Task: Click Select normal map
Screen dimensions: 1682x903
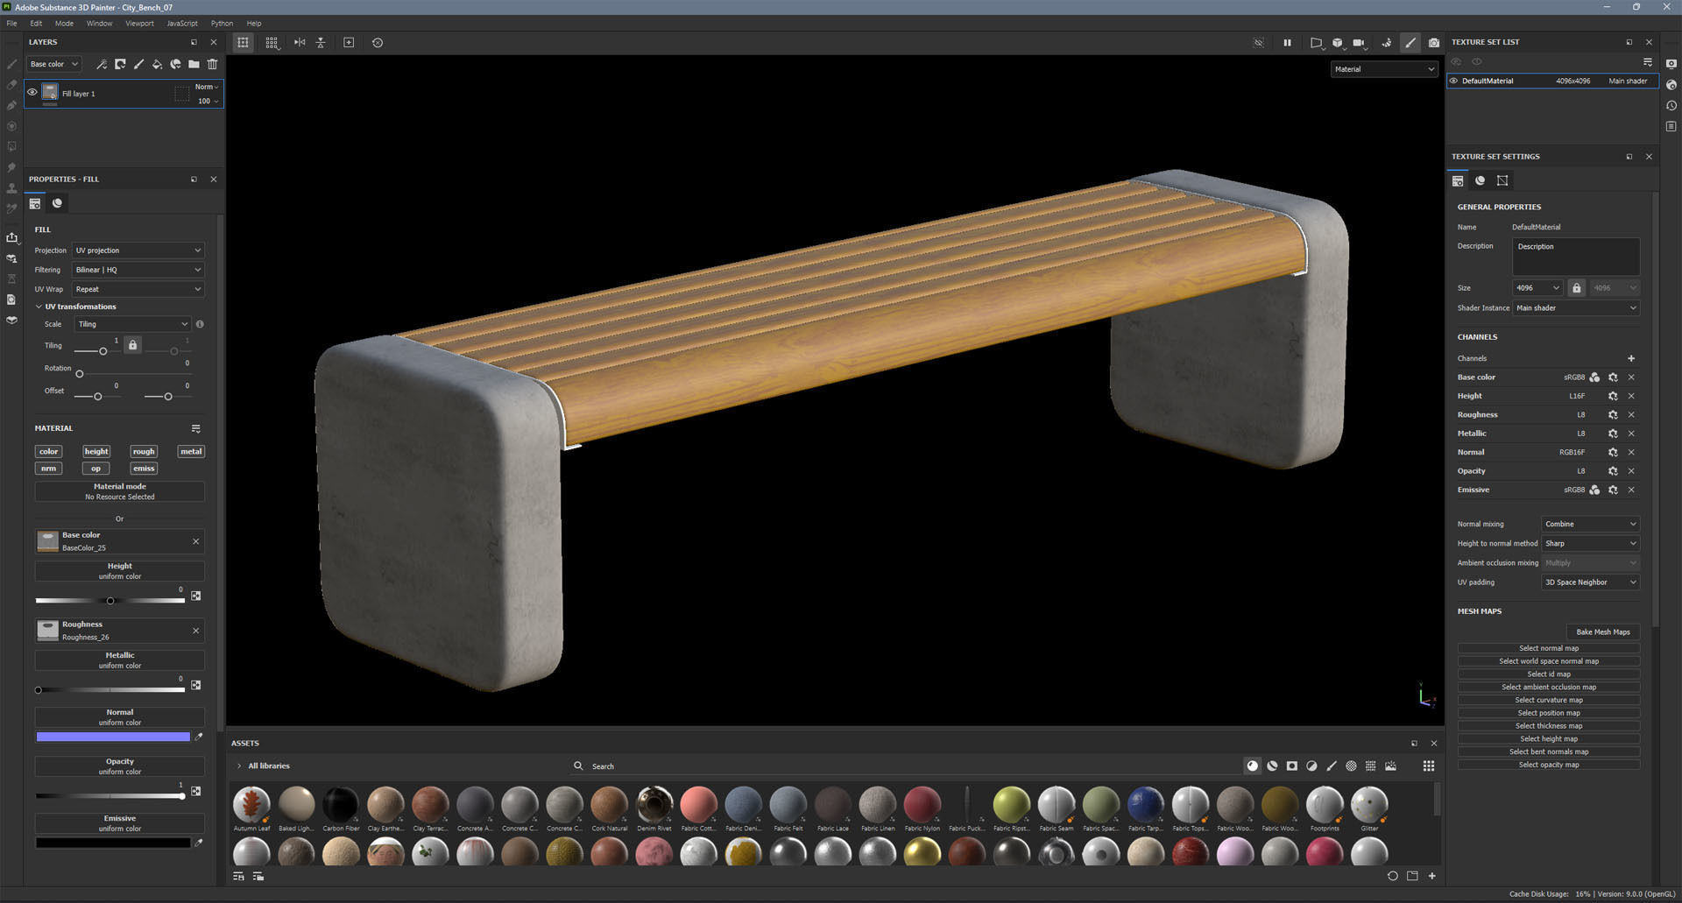Action: 1548,648
